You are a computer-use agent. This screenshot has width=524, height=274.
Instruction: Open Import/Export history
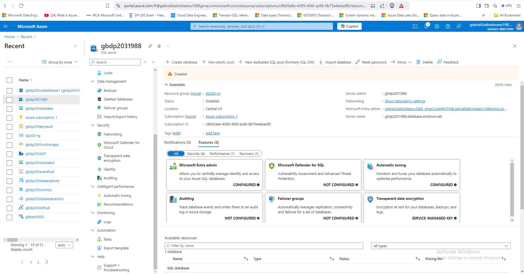120,117
